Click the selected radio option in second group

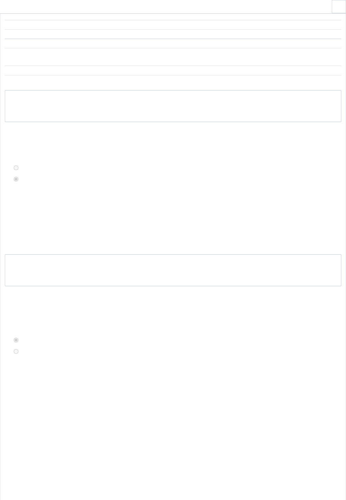16,340
